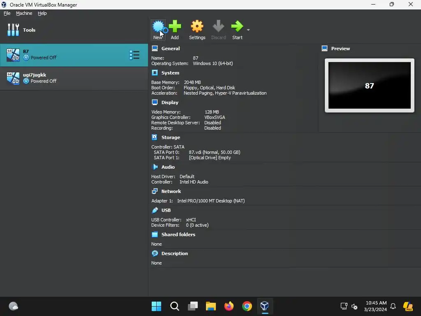The image size is (421, 316).
Task: Click the Preview panel monitor icon
Action: point(324,49)
